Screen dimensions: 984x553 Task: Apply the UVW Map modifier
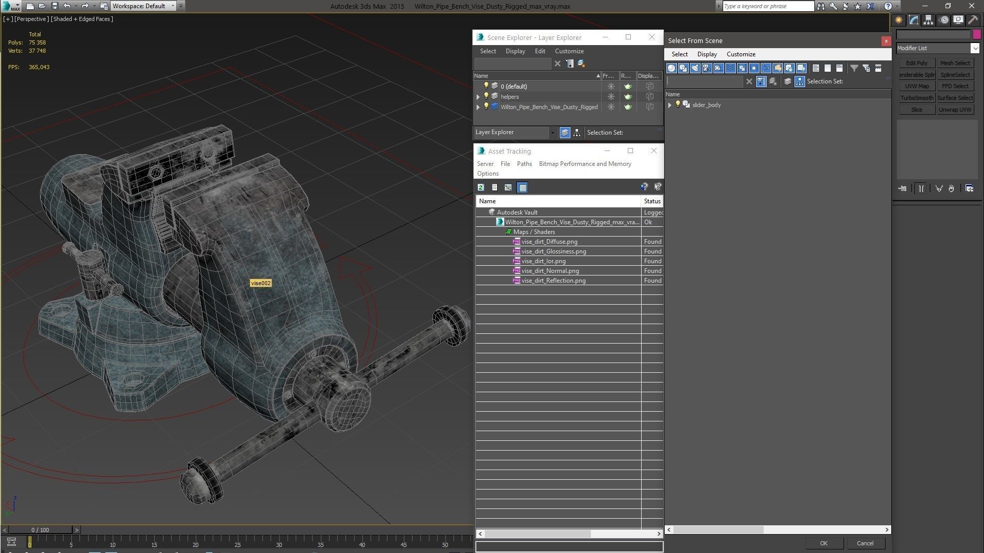(x=916, y=86)
